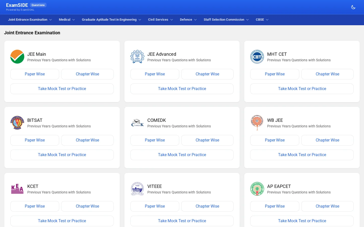Expand Graduate Aptitude Test in Engineering menu
The width and height of the screenshot is (364, 227).
pyautogui.click(x=111, y=20)
